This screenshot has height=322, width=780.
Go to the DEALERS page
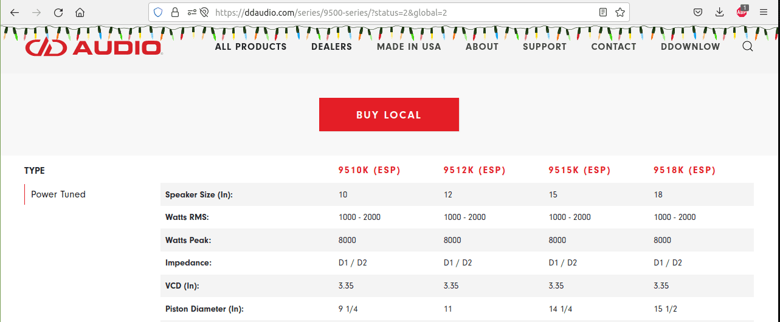[332, 47]
